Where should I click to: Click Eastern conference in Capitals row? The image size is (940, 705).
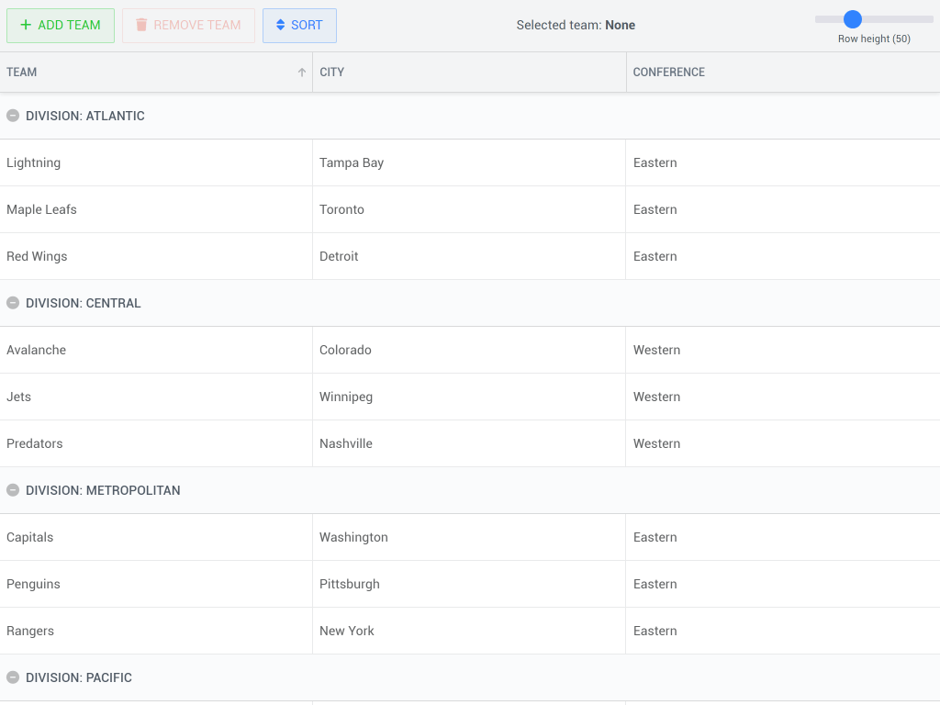tap(783, 537)
